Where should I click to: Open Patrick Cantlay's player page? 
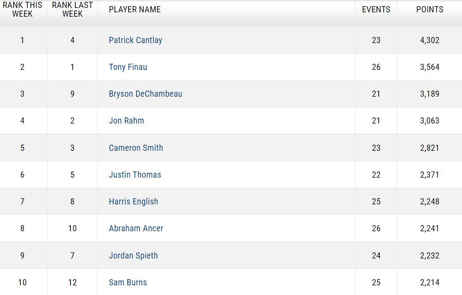tap(135, 40)
